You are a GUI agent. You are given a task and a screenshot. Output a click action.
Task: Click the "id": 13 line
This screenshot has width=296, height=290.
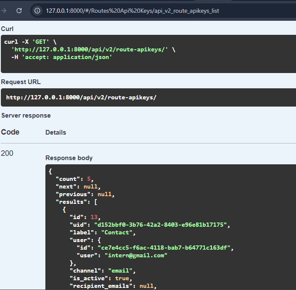click(x=85, y=217)
